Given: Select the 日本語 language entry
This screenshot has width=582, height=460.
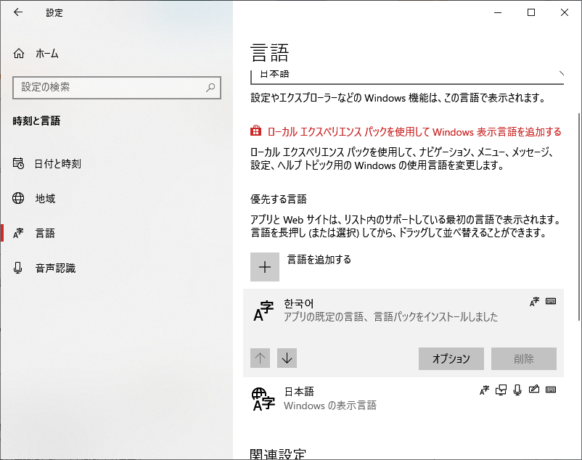Looking at the screenshot, I should pos(403,399).
